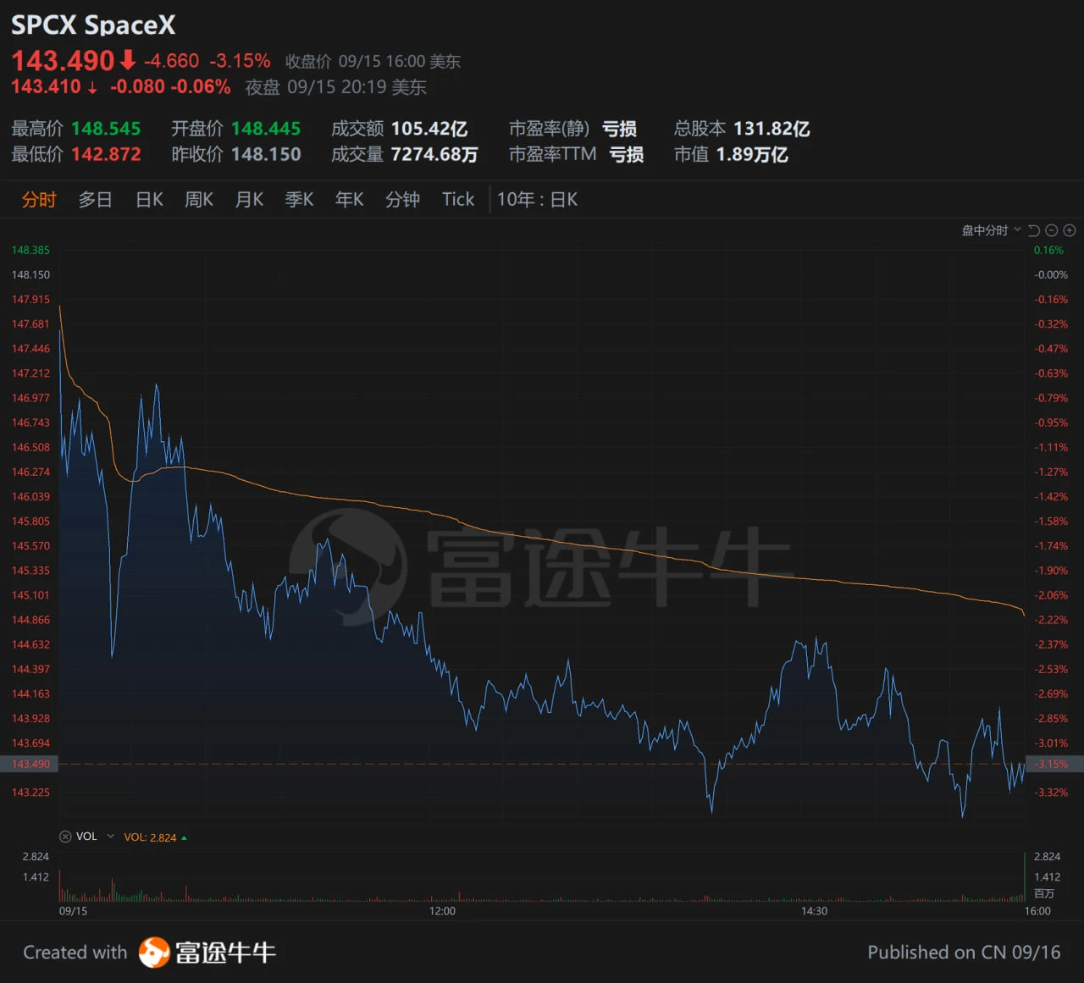Remove the VOL indicator with its X icon
1084x983 pixels.
(x=65, y=837)
